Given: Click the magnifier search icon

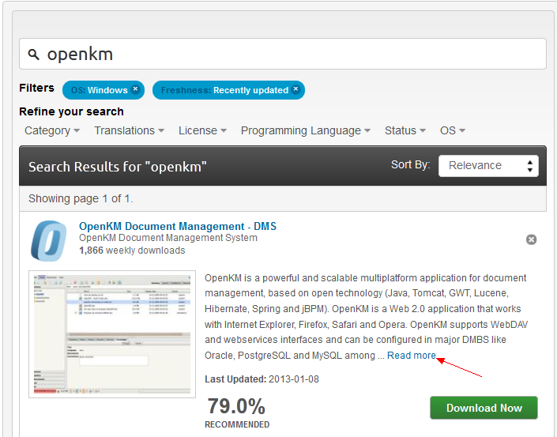Looking at the screenshot, I should 33,55.
